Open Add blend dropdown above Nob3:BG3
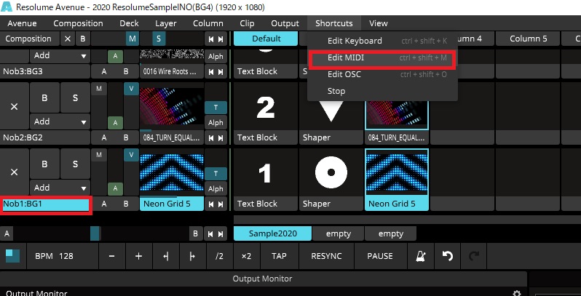 pos(60,56)
